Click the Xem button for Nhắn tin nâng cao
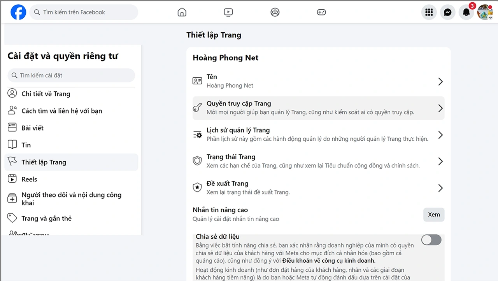 coord(434,215)
